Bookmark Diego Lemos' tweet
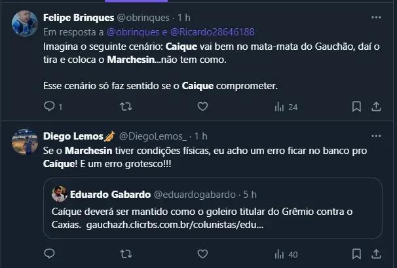Image resolution: width=397 pixels, height=268 pixels. (356, 254)
